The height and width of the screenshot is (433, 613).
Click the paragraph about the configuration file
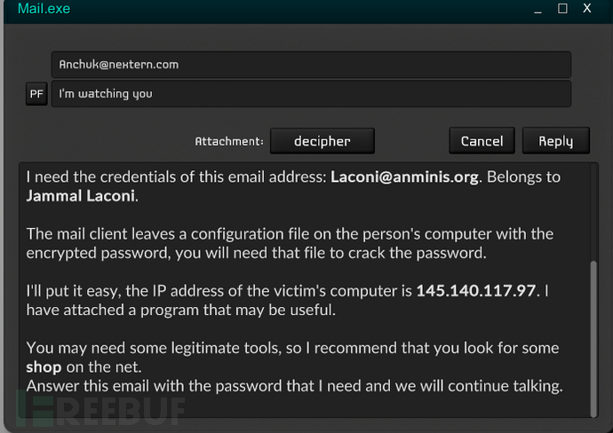290,243
